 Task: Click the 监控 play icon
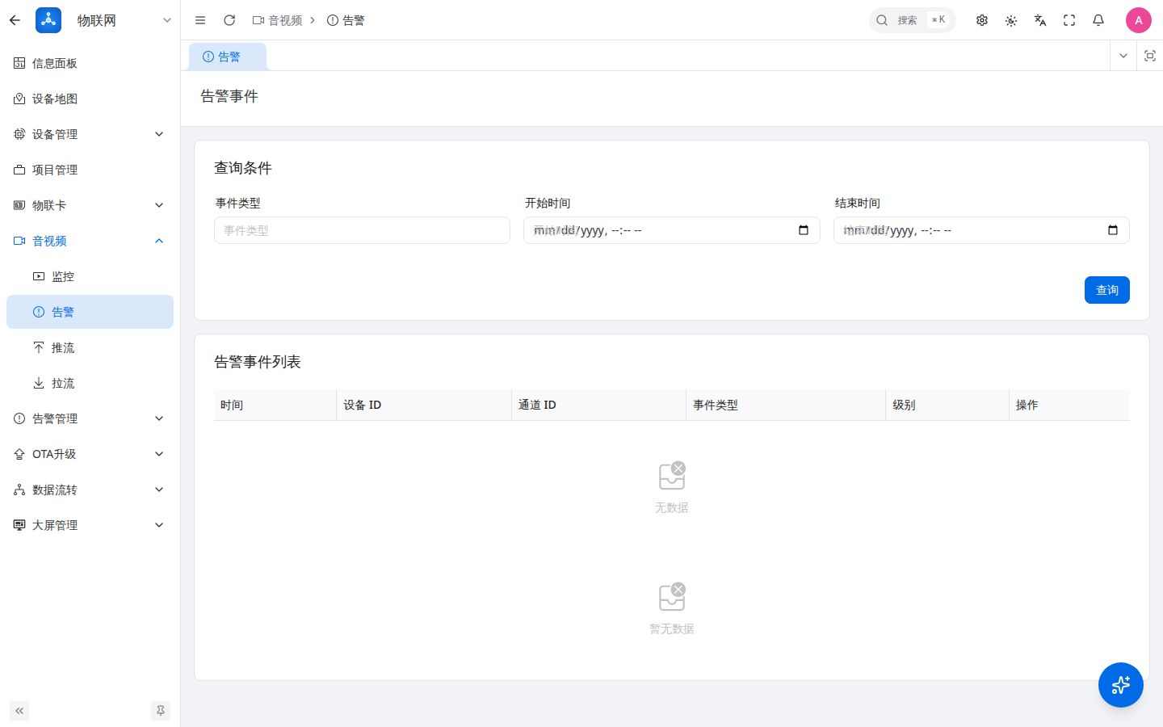coord(39,276)
